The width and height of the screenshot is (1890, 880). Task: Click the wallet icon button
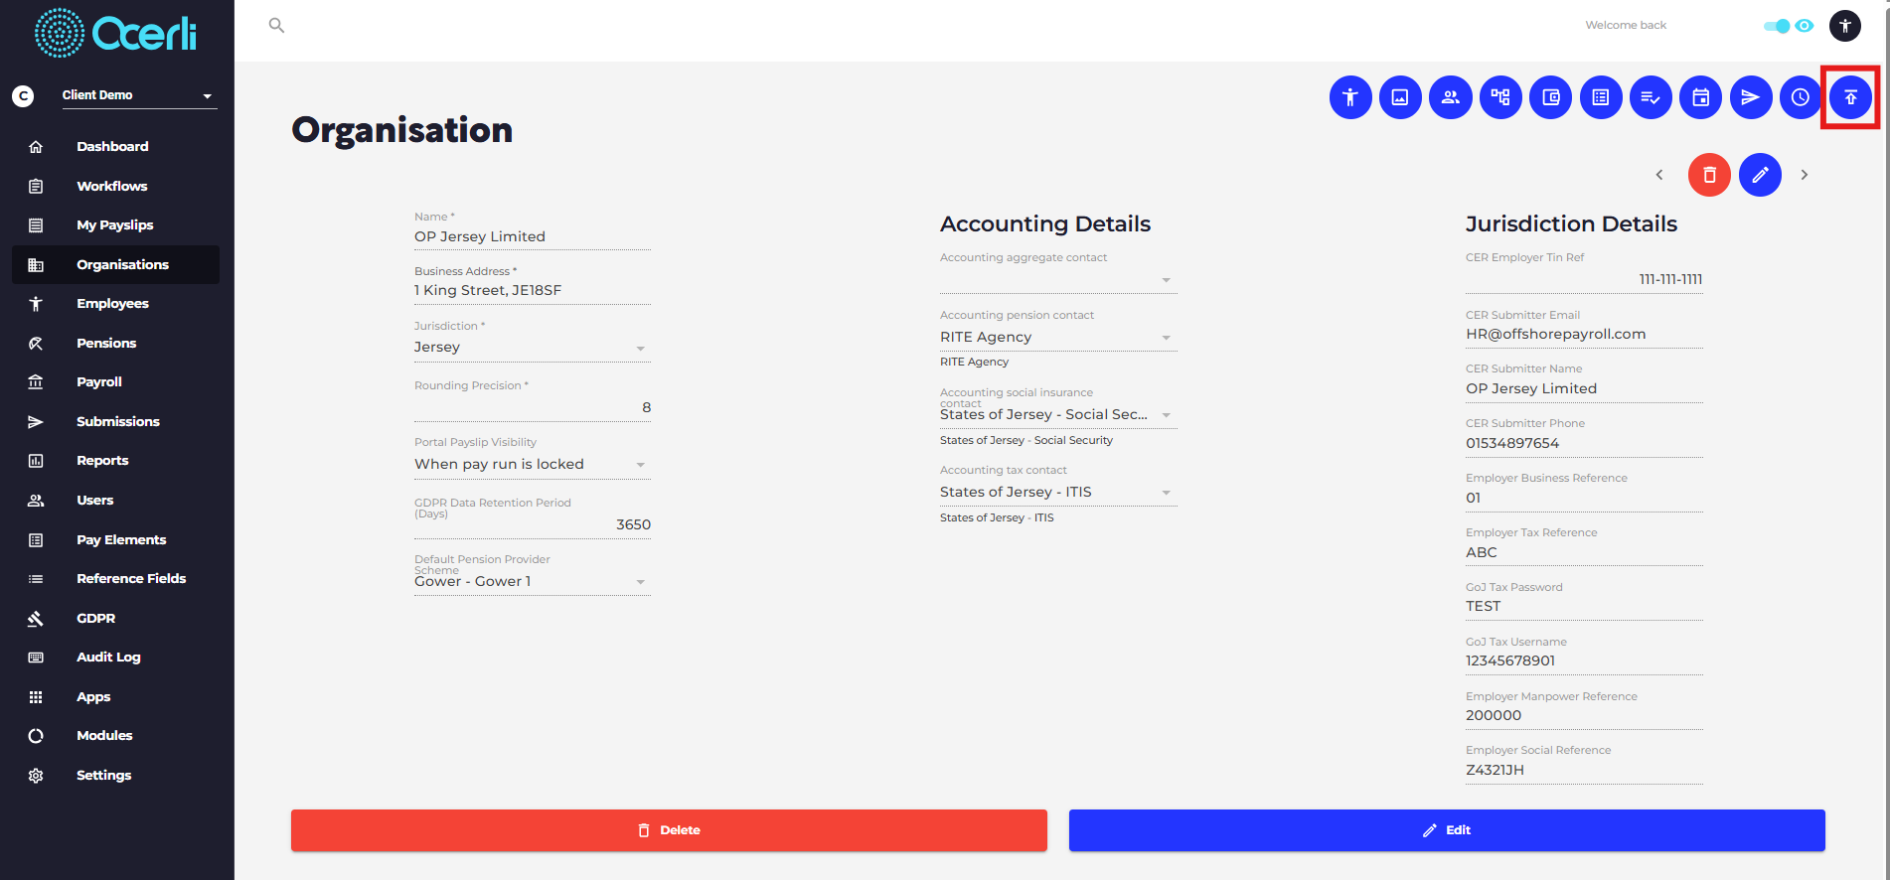point(1551,97)
